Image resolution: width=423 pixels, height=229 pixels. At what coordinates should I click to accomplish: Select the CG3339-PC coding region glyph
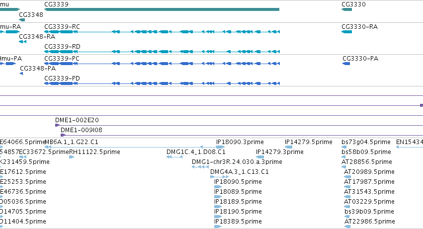point(162,64)
